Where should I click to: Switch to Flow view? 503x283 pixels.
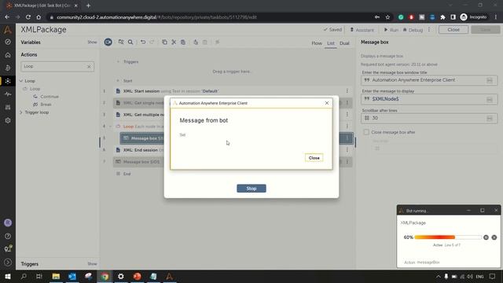[x=317, y=43]
